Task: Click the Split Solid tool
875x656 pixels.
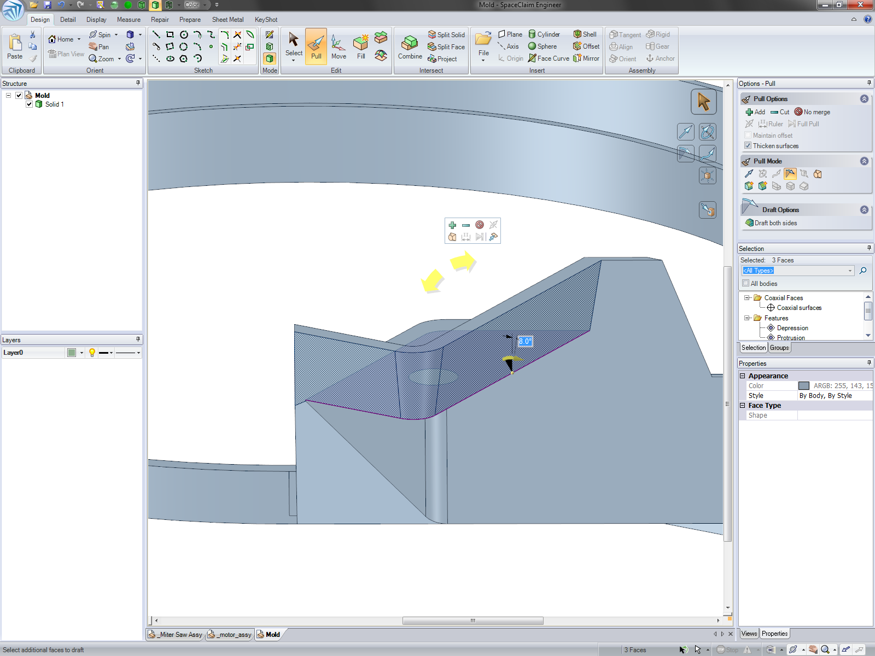Action: pyautogui.click(x=446, y=34)
